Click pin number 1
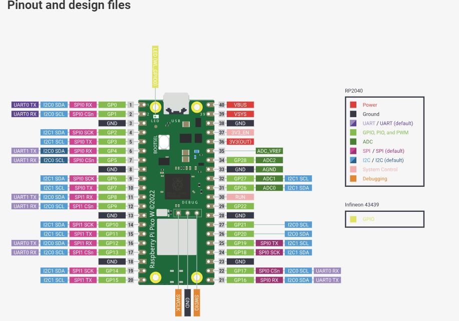This screenshot has width=459, height=321. 131,105
